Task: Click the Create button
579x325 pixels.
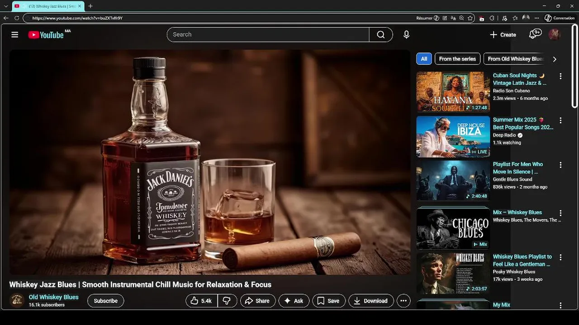Action: click(x=503, y=35)
